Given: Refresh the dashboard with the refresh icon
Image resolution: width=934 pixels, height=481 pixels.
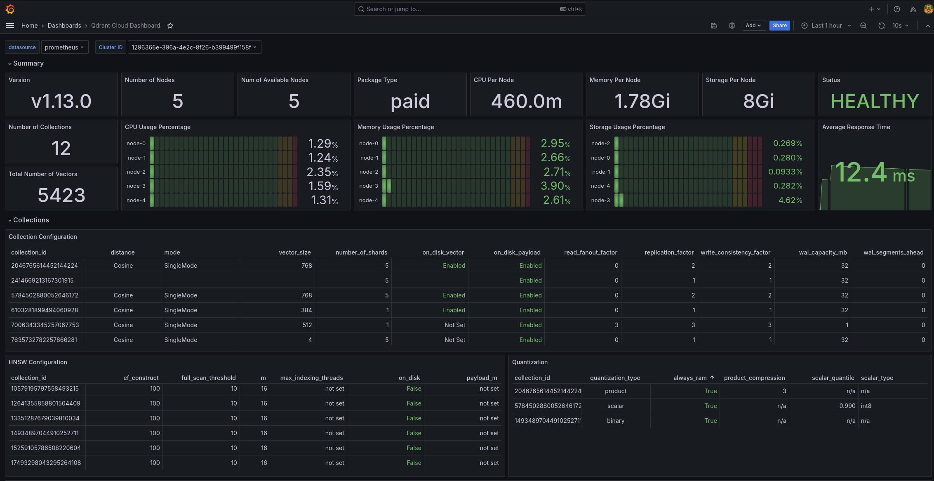Looking at the screenshot, I should (x=881, y=26).
